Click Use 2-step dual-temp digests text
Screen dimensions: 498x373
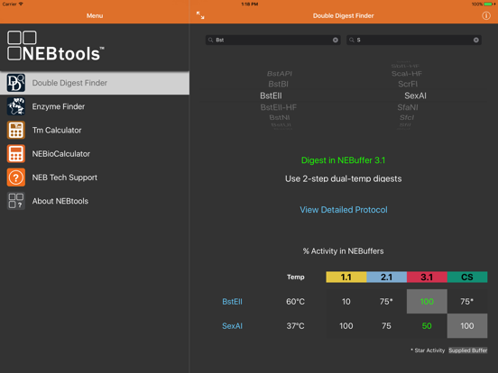344,178
